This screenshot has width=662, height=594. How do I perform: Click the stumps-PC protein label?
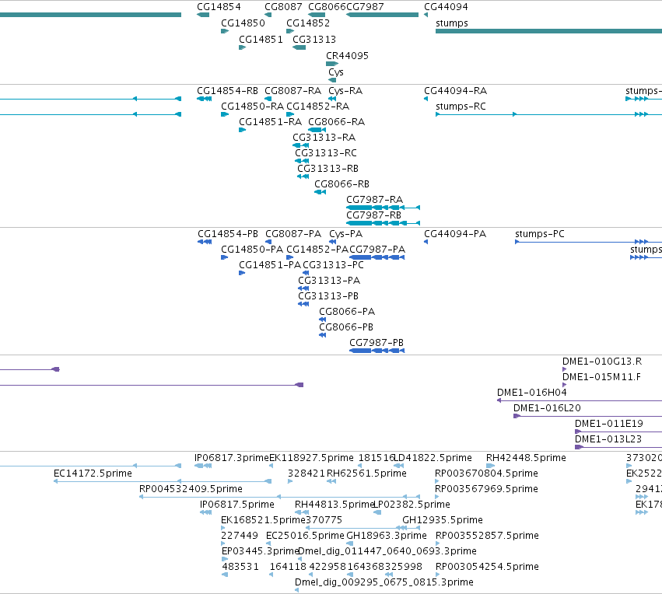point(540,234)
